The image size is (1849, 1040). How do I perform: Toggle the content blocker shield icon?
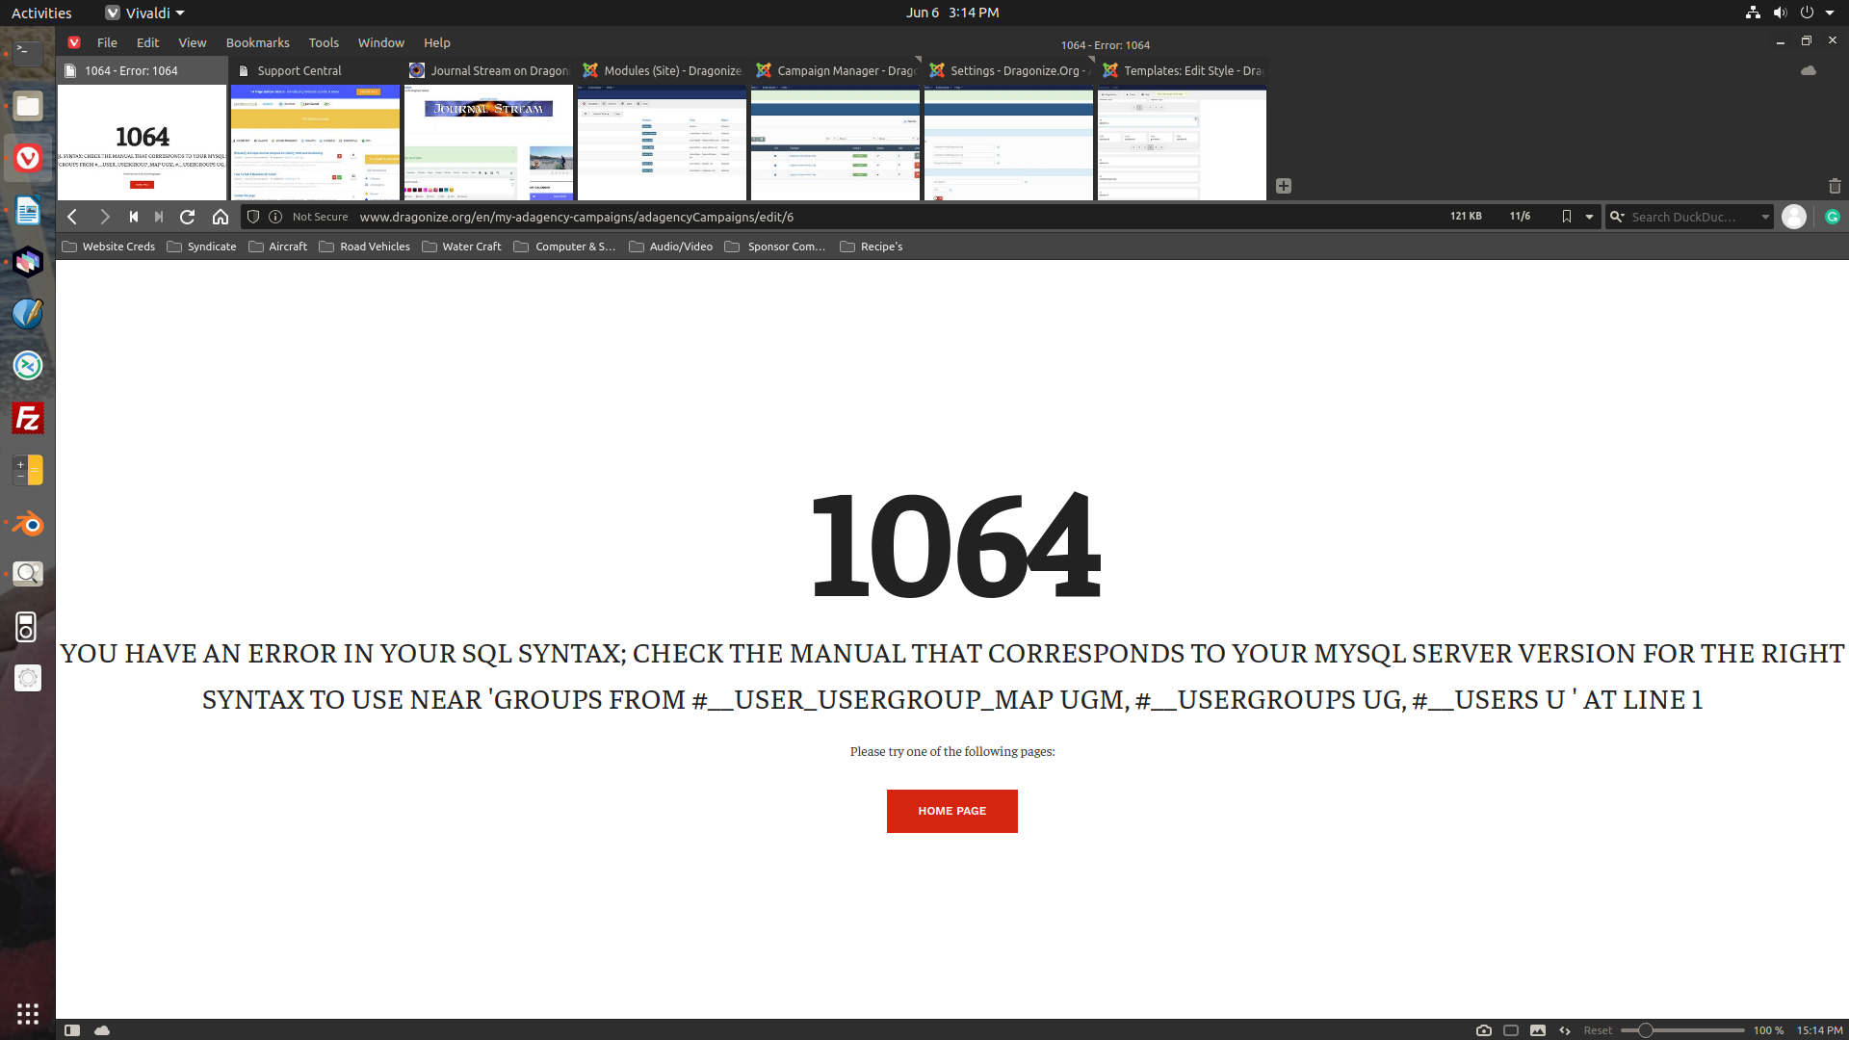[253, 217]
